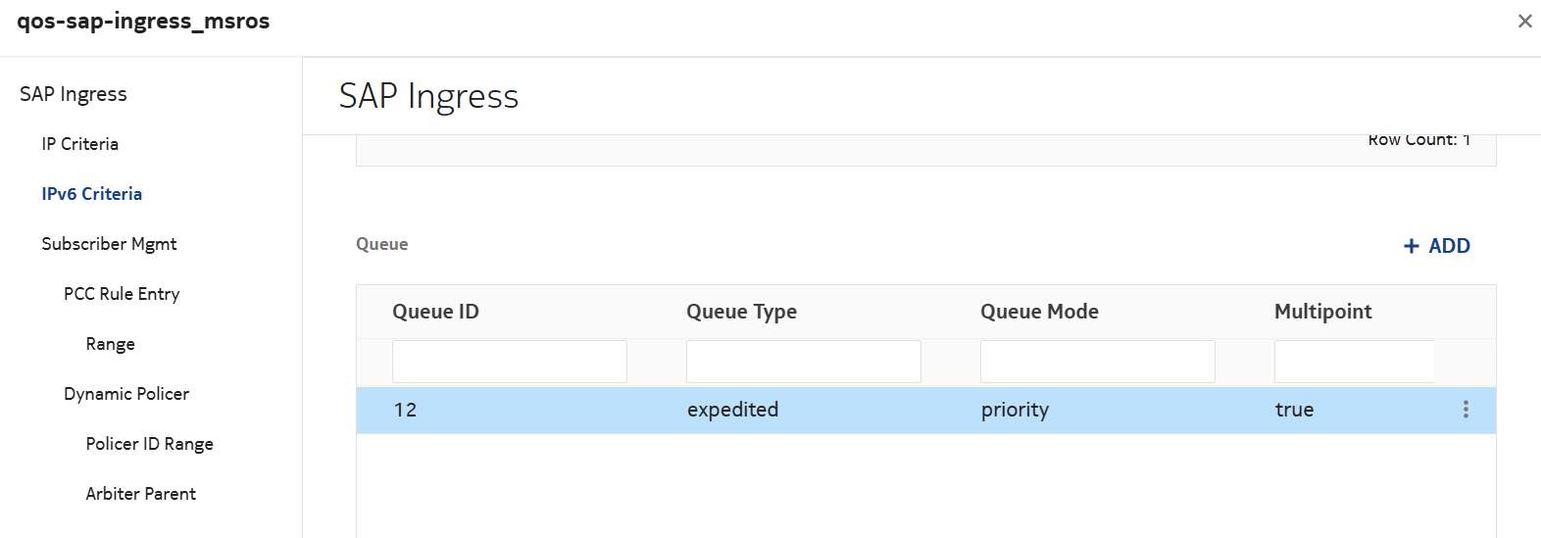Click the Queue Mode filter input
The height and width of the screenshot is (538, 1541).
(1097, 362)
